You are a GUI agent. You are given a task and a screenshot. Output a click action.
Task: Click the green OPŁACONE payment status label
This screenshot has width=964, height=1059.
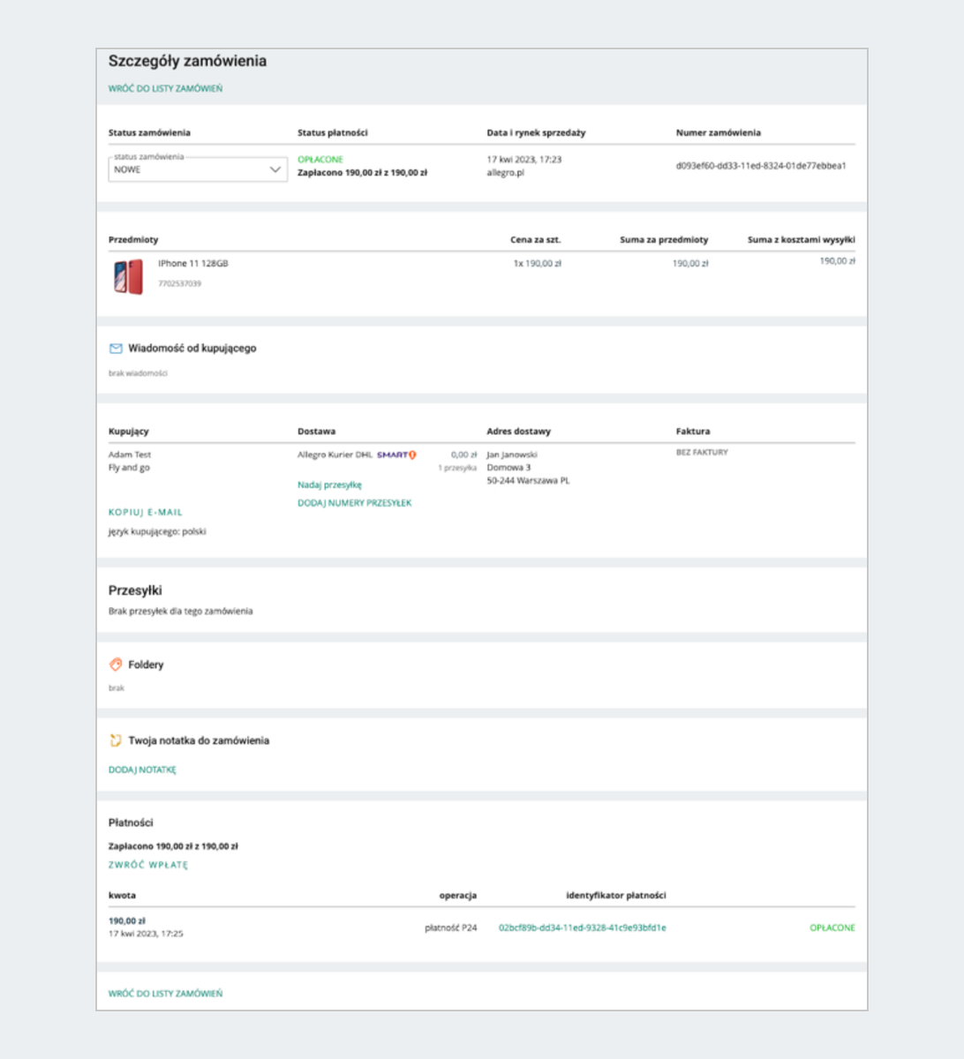pos(320,160)
